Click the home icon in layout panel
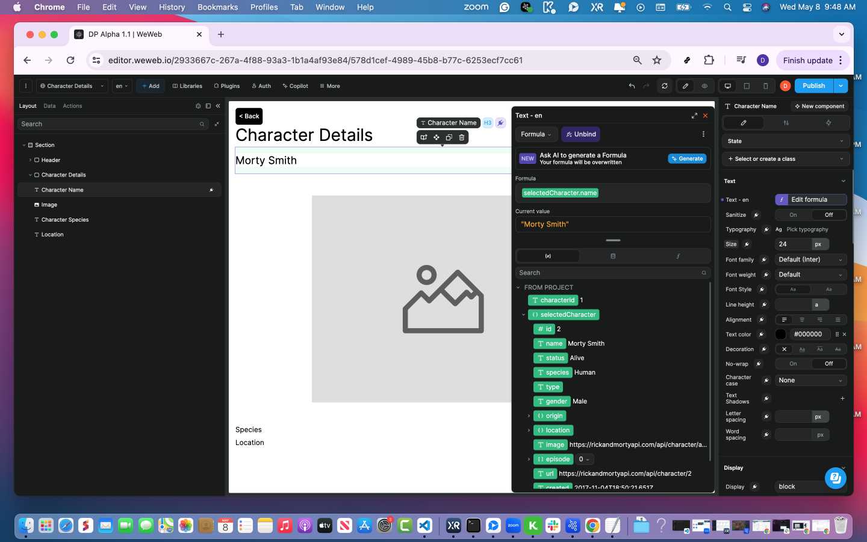 click(x=198, y=106)
